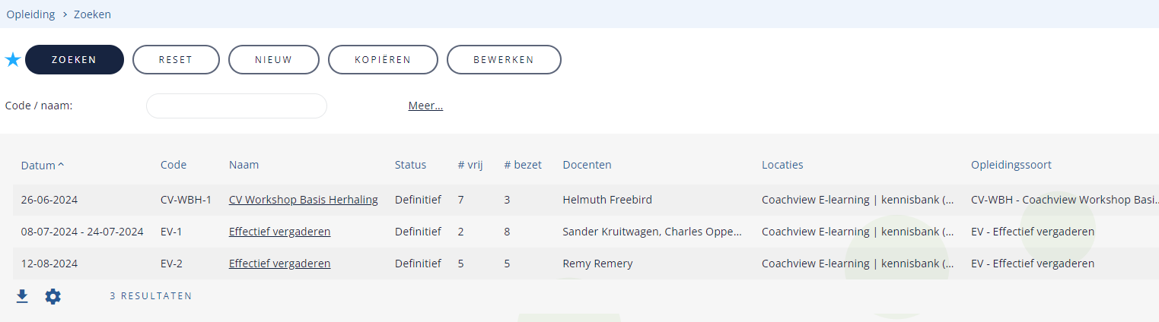Select the row dated 12-08-2024
The height and width of the screenshot is (322, 1159).
[584, 264]
